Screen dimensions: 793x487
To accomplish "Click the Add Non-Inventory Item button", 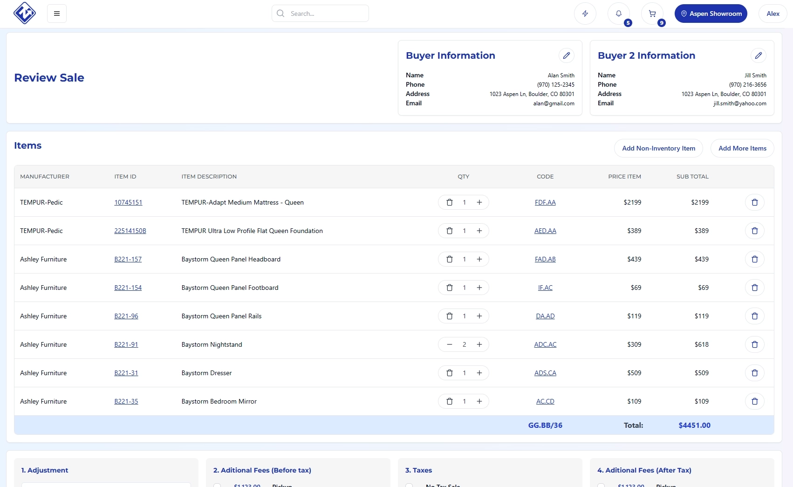I will tap(658, 148).
